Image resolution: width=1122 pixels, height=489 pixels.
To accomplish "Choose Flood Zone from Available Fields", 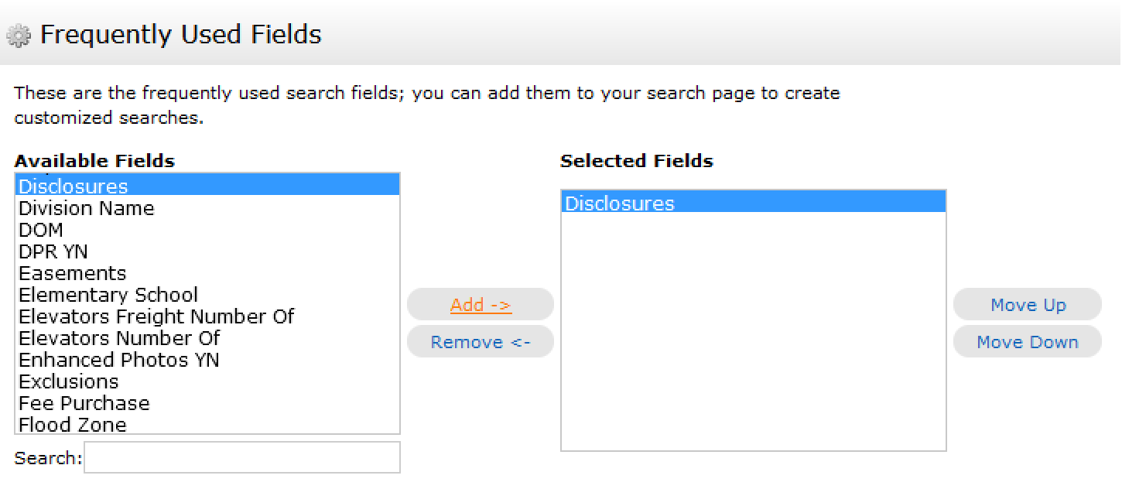I will coord(207,424).
